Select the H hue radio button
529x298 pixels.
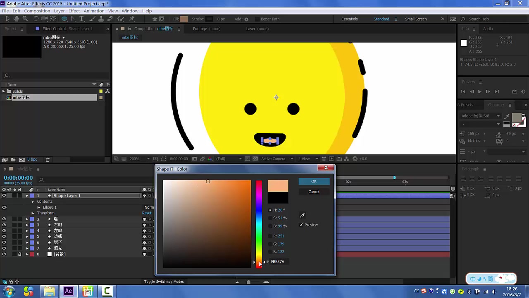[x=270, y=210]
